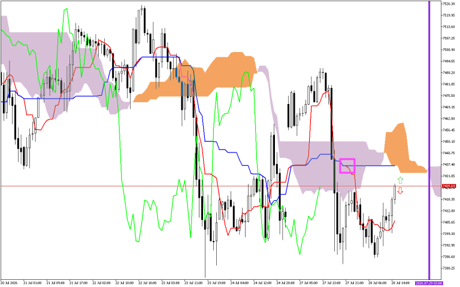Screen dimensions: 460x287
Task: Click the purple 2026.07.29 03:00 date label
Action: click(429, 283)
